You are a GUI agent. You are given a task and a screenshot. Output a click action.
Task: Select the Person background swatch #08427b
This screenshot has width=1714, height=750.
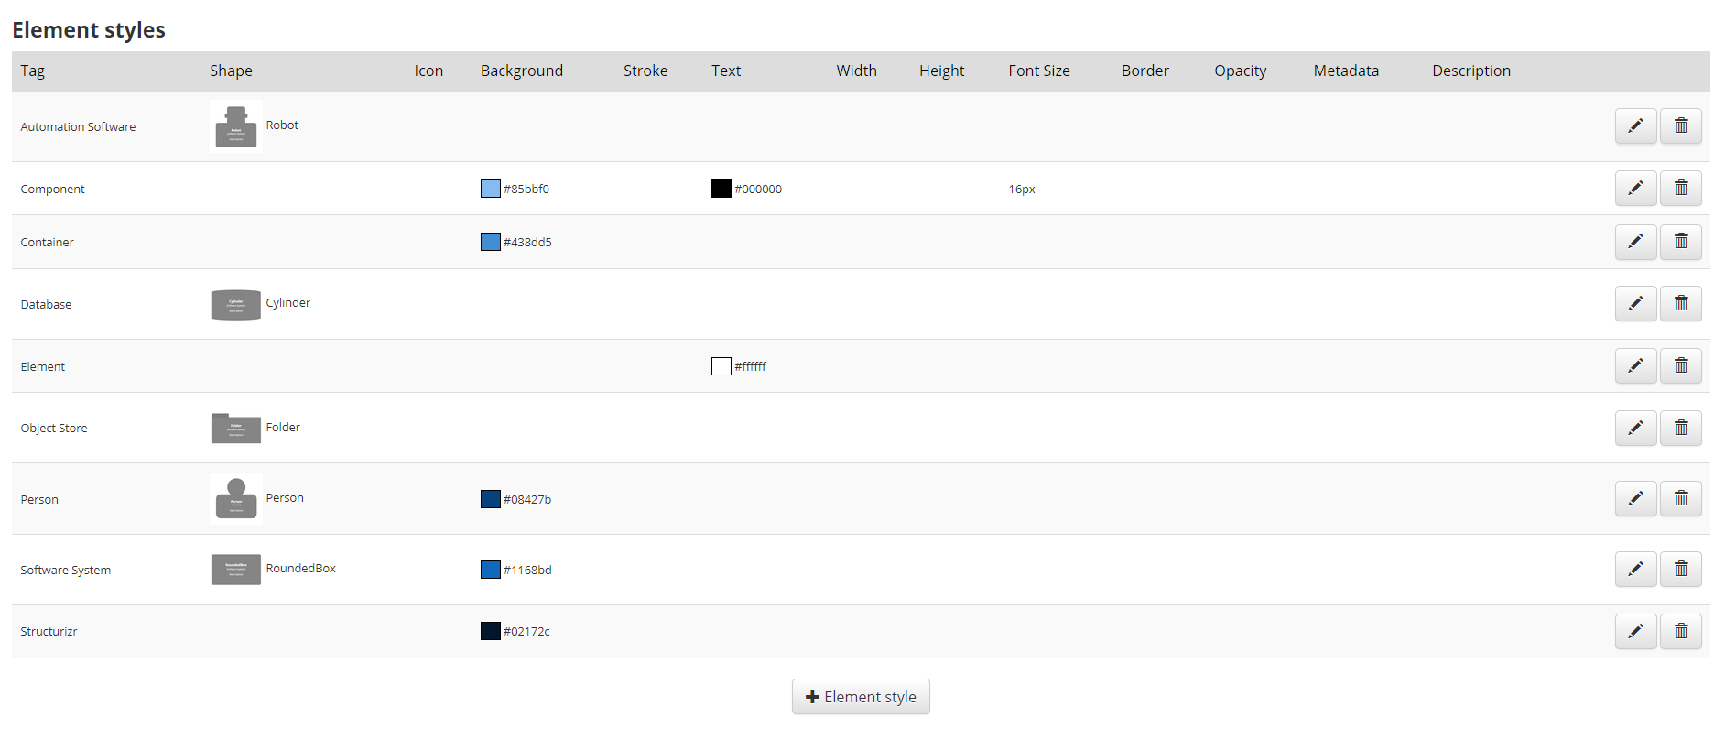coord(491,499)
